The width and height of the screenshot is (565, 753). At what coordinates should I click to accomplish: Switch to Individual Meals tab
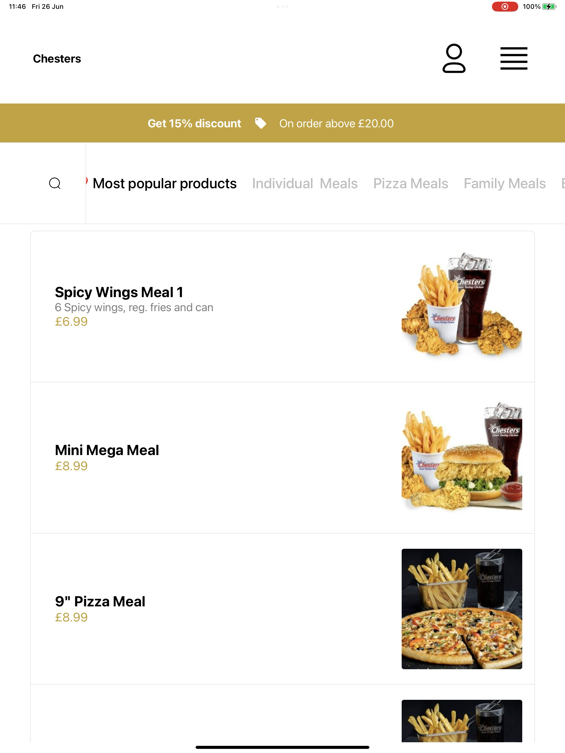click(305, 184)
